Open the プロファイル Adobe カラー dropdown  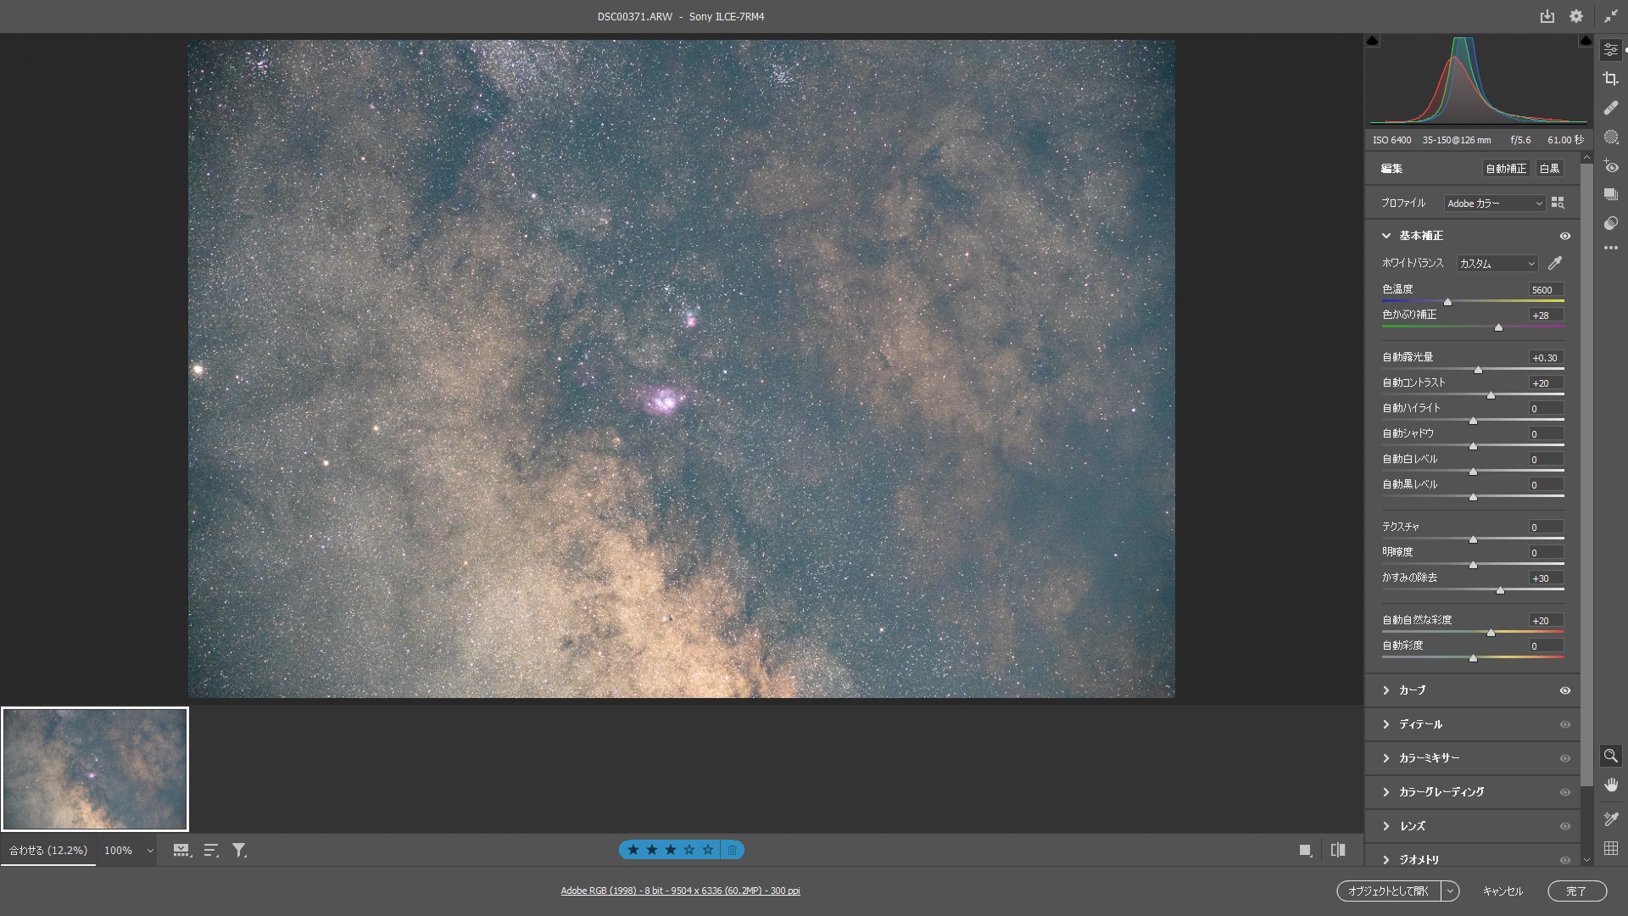click(x=1494, y=204)
